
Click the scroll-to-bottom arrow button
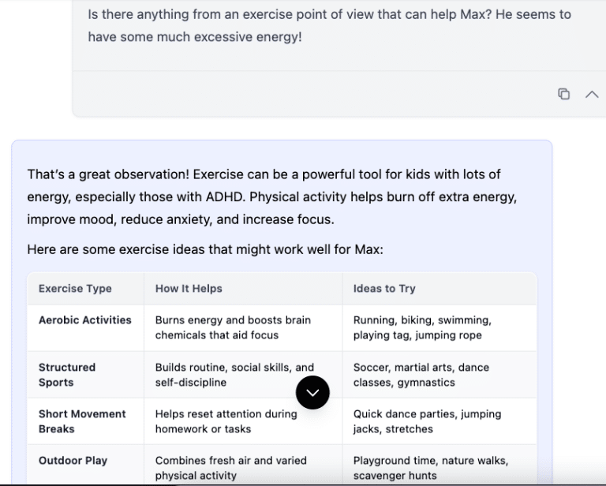click(312, 392)
